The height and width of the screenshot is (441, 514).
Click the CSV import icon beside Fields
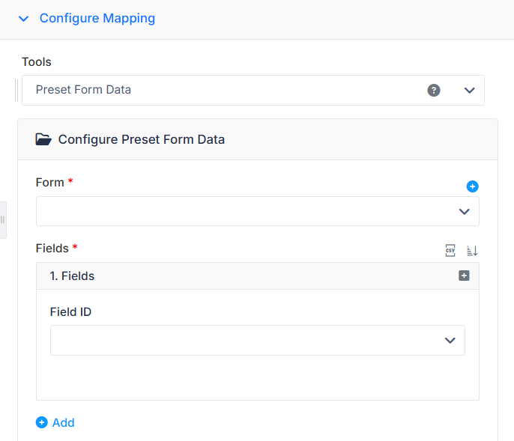click(450, 251)
